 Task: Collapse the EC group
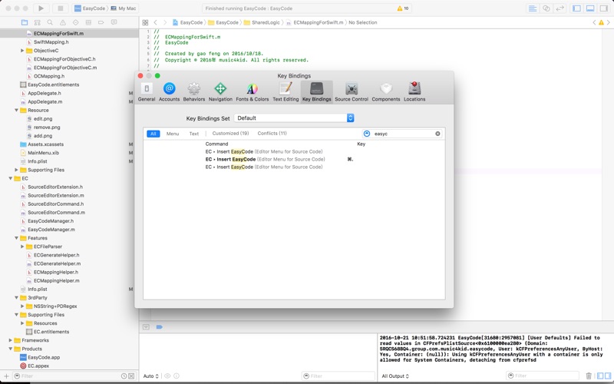pos(11,178)
